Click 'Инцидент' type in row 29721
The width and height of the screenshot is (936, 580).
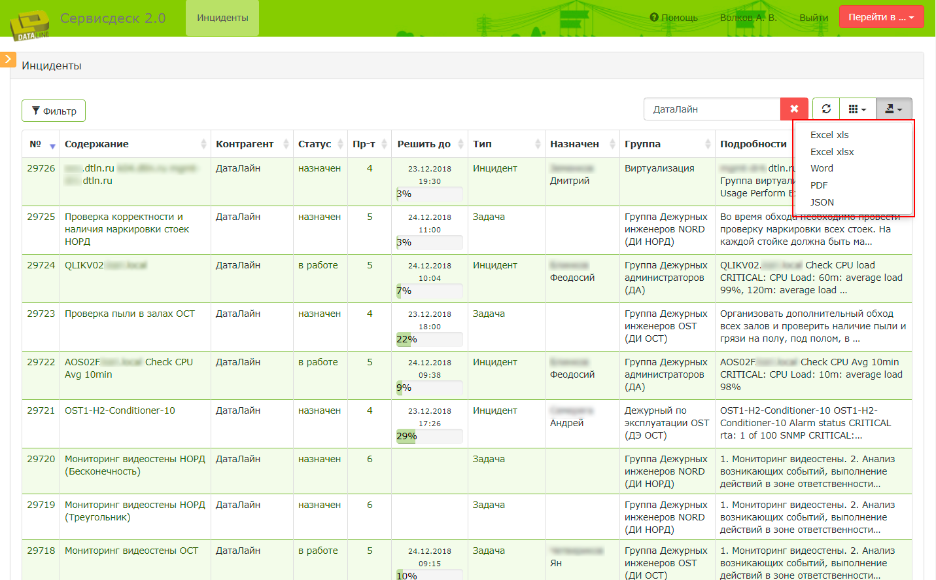[x=495, y=410]
